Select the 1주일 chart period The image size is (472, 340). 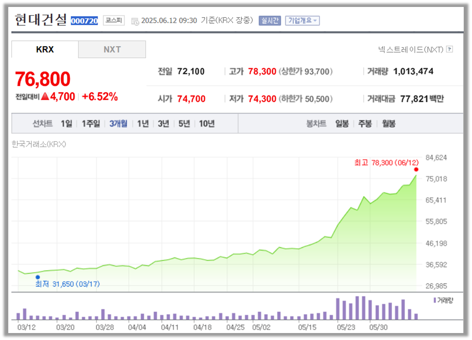tap(91, 123)
